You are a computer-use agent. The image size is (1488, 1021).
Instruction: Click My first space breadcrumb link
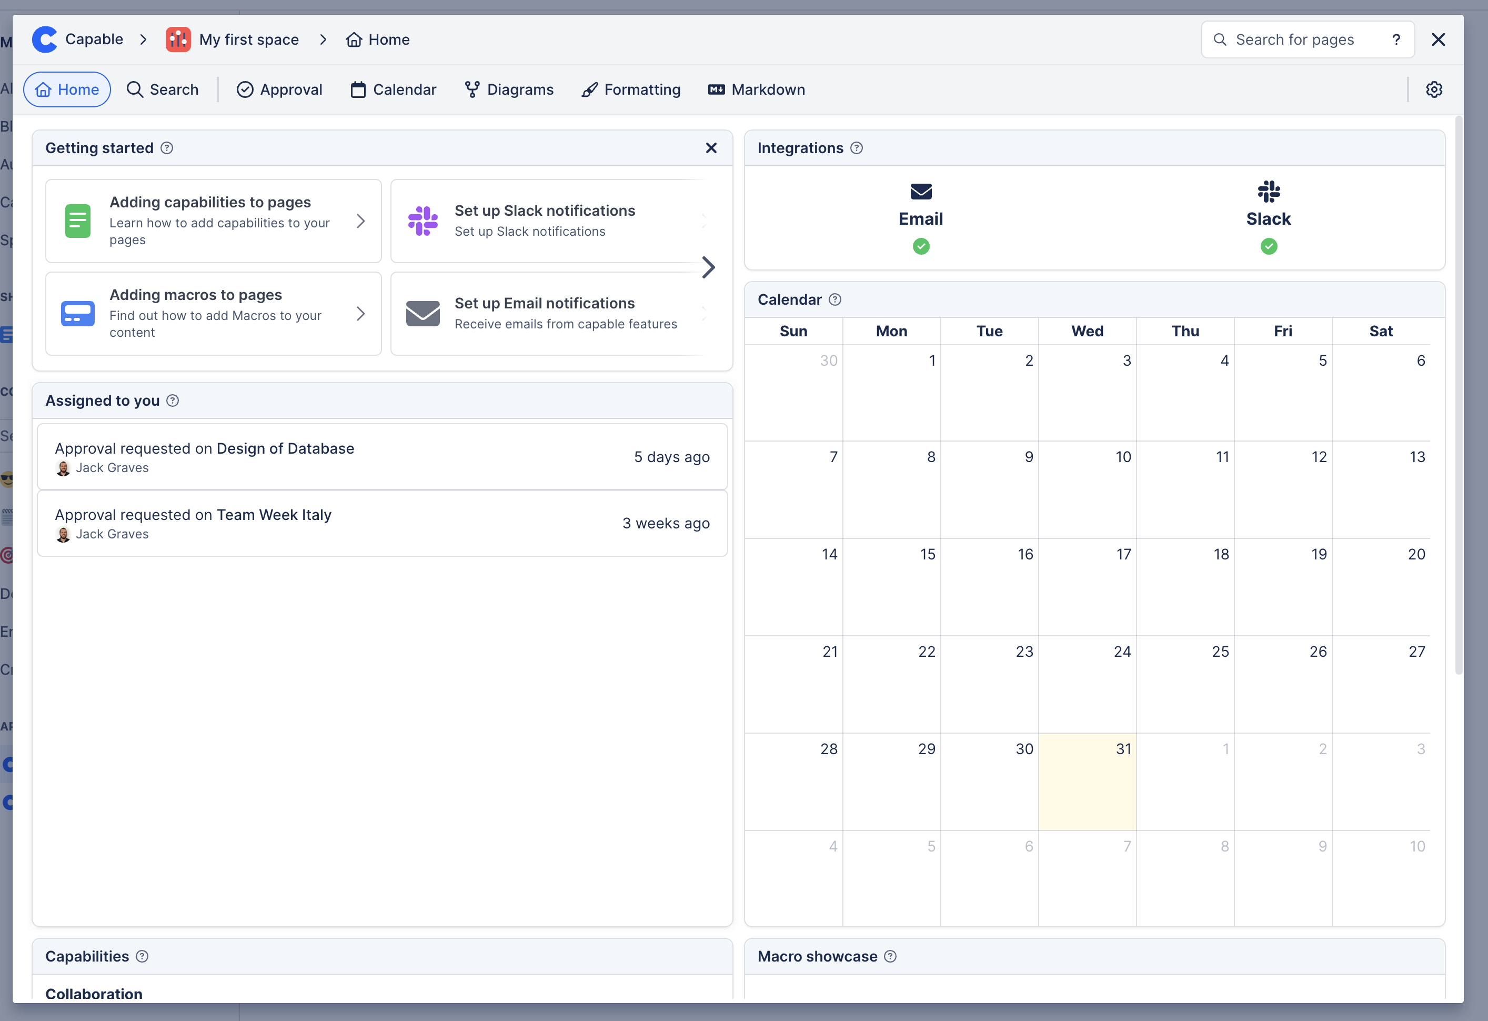pyautogui.click(x=249, y=39)
